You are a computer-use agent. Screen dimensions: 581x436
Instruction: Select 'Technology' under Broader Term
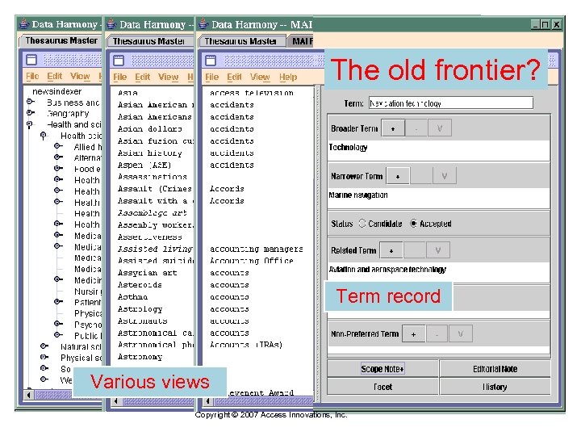[x=349, y=147]
